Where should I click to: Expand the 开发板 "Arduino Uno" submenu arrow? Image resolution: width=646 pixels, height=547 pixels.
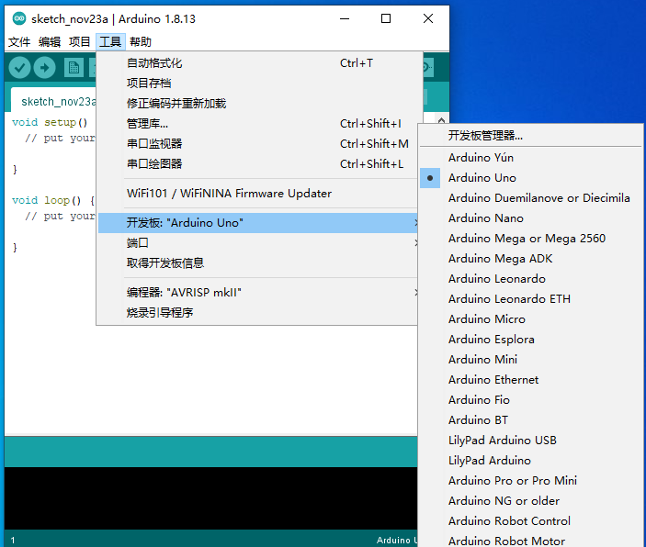[x=416, y=223]
